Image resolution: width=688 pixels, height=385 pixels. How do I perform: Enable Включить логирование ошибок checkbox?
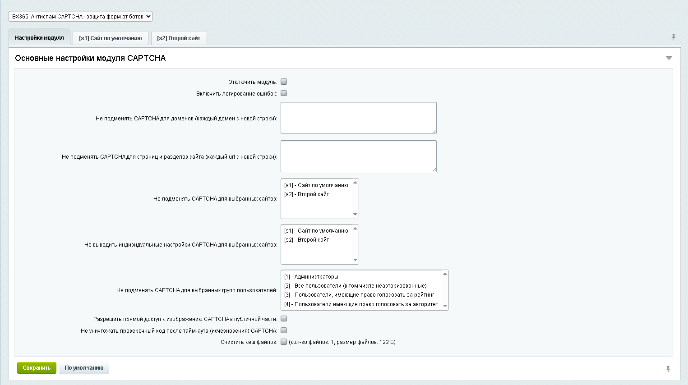[284, 93]
